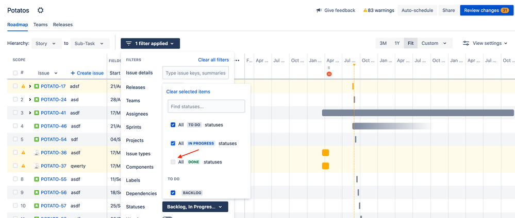Viewport: 515px width, 218px height.
Task: Click the View settings sliders icon
Action: (x=466, y=43)
